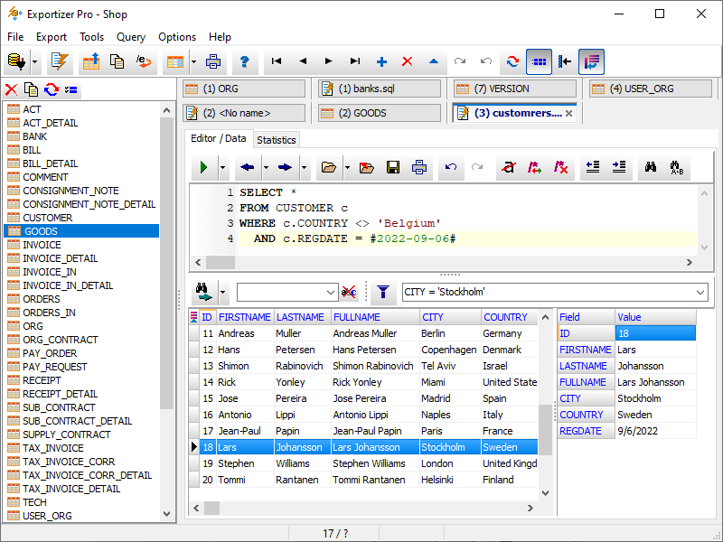
Task: Print SQL script from editor toolbar
Action: click(x=419, y=168)
